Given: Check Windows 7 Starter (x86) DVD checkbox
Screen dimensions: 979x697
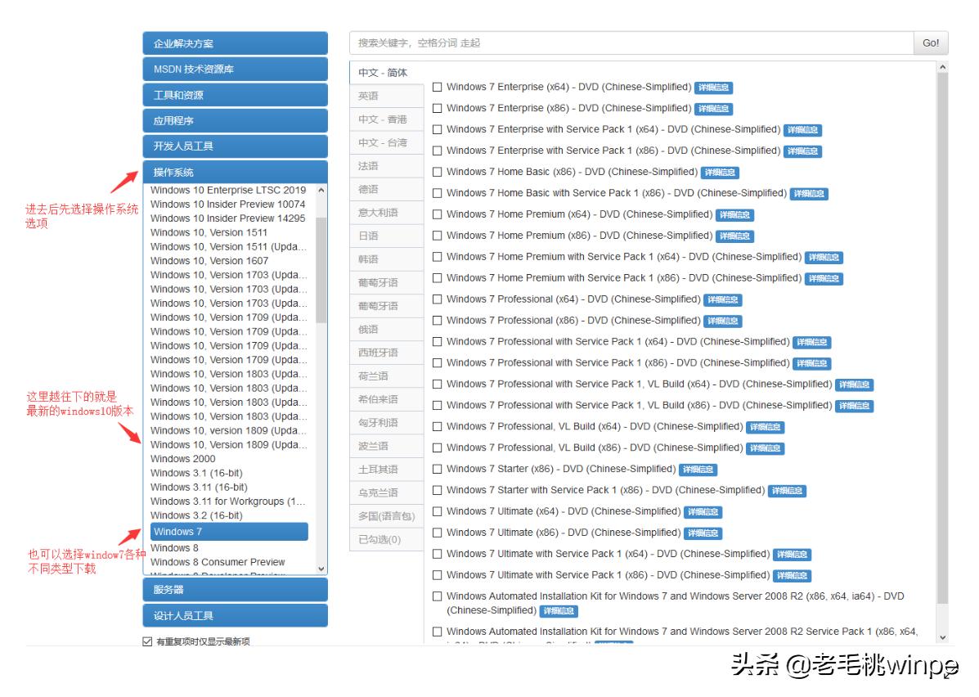Looking at the screenshot, I should [438, 469].
